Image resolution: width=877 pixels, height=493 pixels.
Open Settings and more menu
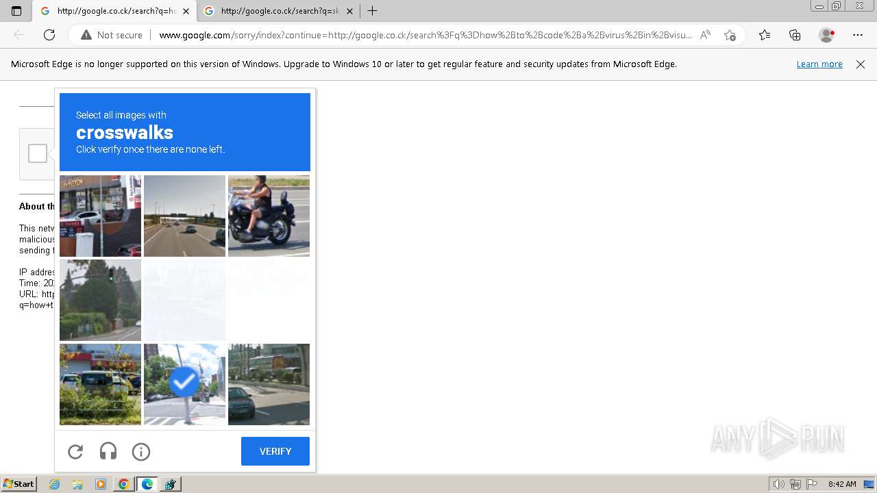tap(858, 35)
